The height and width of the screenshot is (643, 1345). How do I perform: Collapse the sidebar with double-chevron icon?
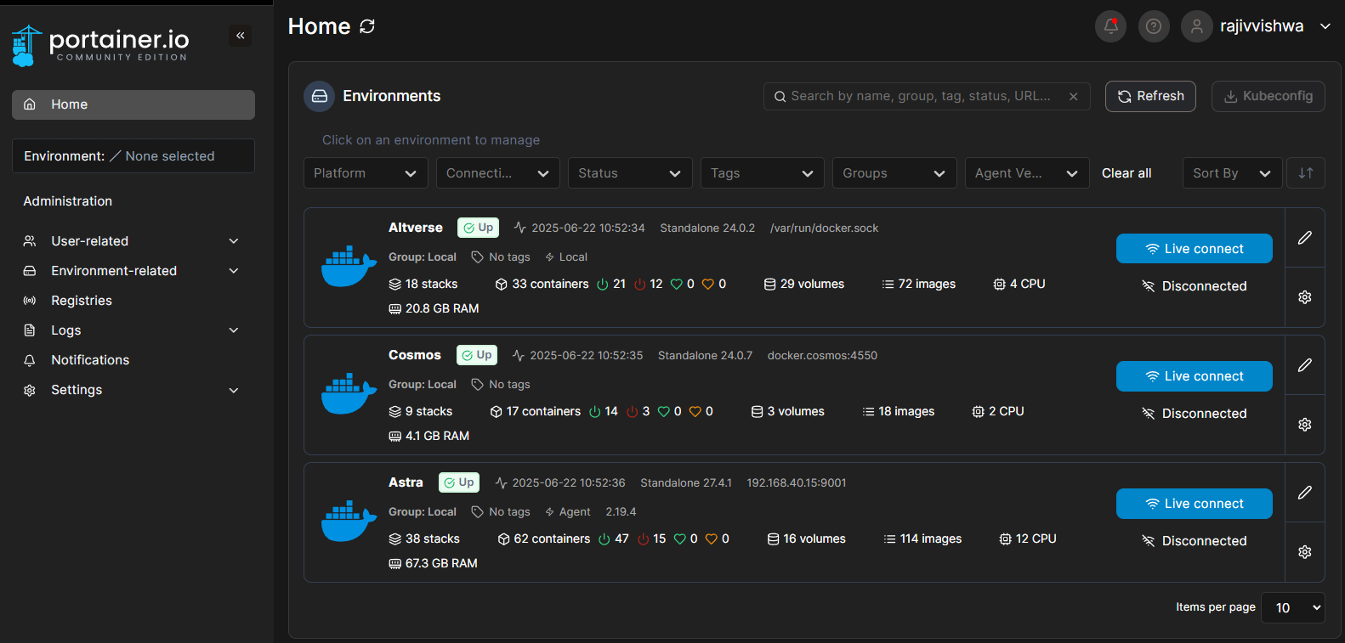pos(241,36)
